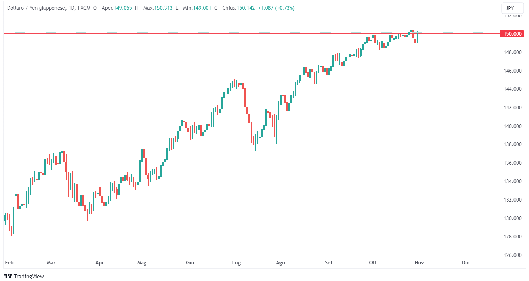The height and width of the screenshot is (281, 529).
Task: Click the Max. 150.313 high value
Action: click(x=163, y=8)
